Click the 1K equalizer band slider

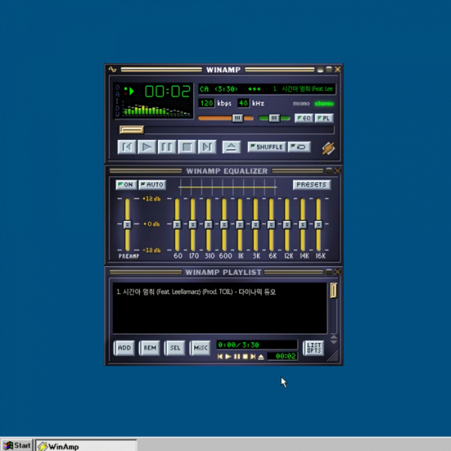click(240, 225)
